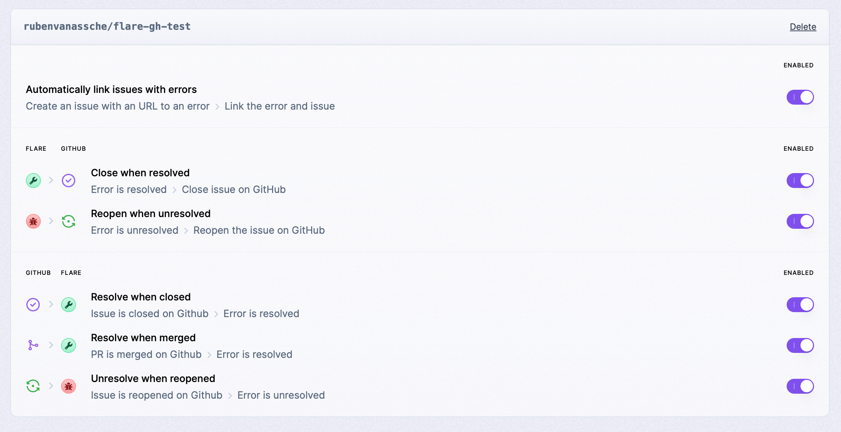Toggle off Automatically link issues with errors
841x432 pixels.
800,97
